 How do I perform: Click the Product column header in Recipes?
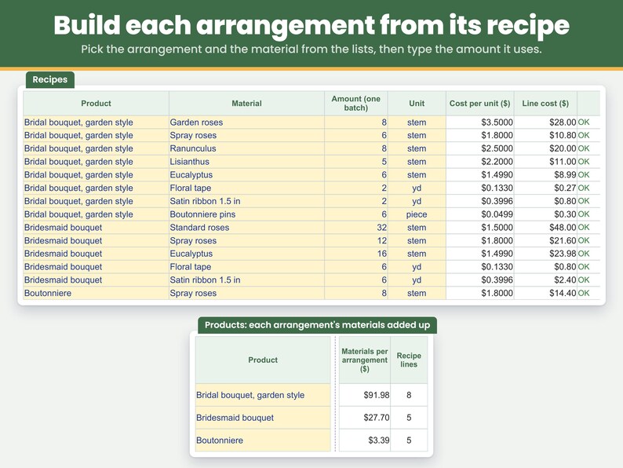97,104
